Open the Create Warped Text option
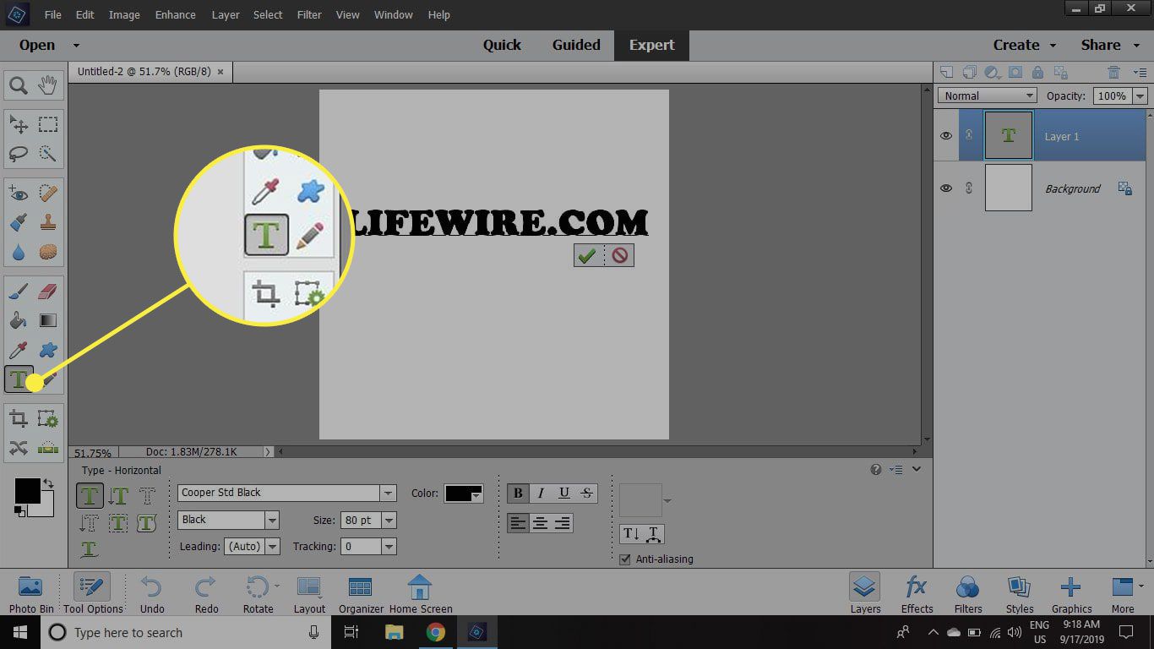1154x649 pixels. coord(653,534)
